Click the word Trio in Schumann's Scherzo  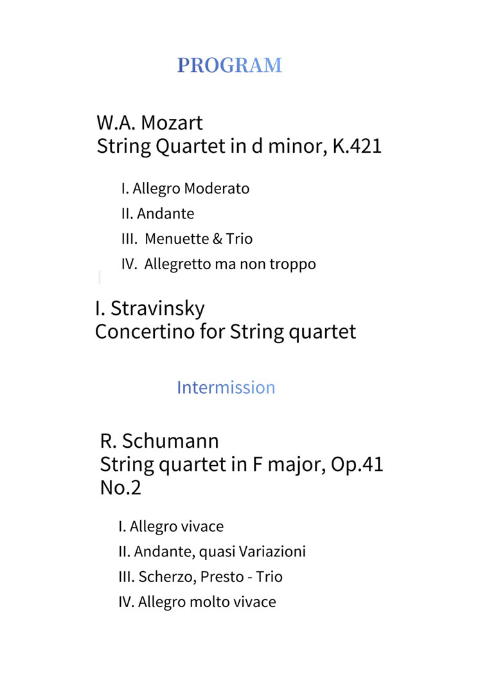269,577
